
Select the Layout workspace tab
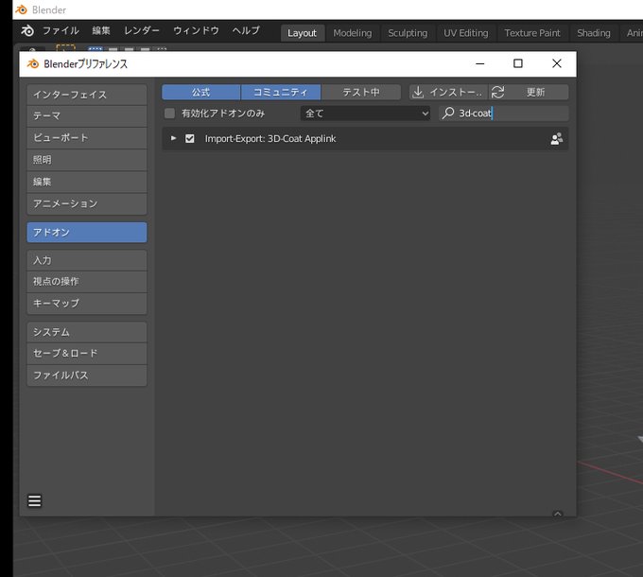click(302, 33)
